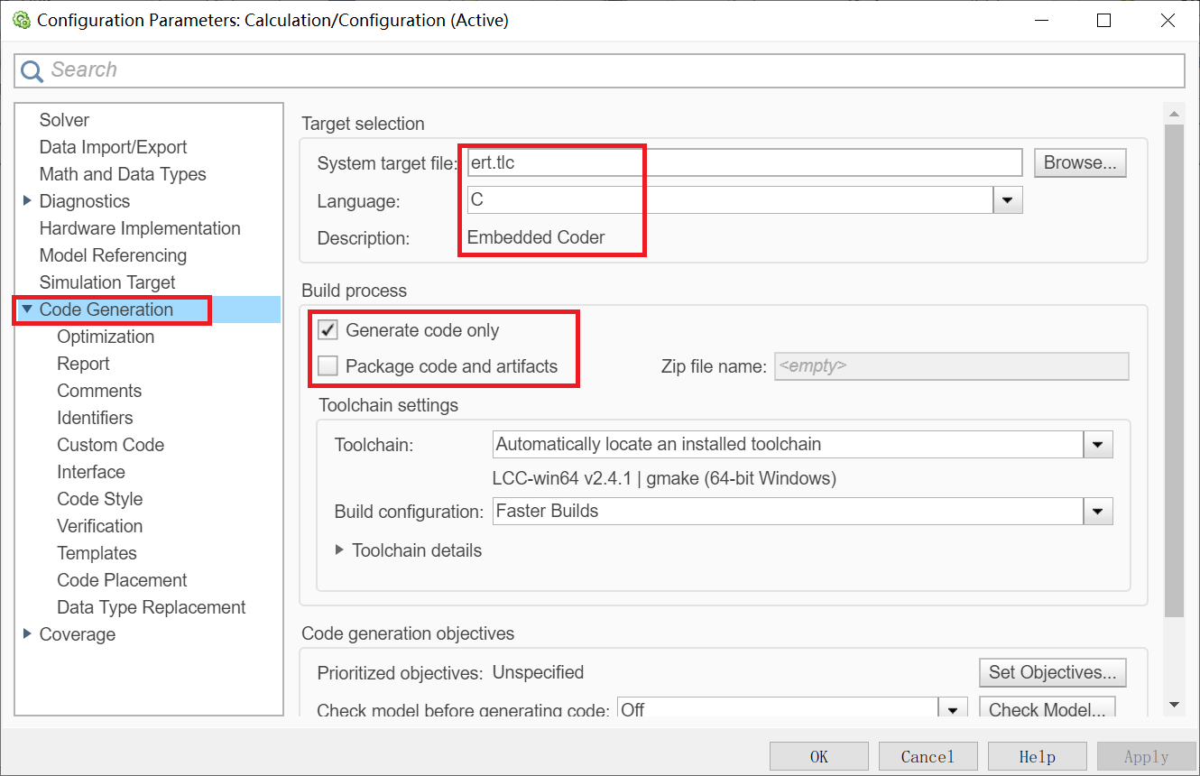This screenshot has width=1200, height=776.
Task: Click the scroll up arrow of the right pane
Action: point(1174,115)
